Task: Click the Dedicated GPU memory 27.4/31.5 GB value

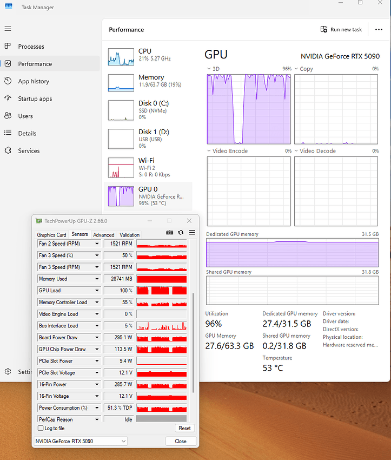Action: click(287, 324)
